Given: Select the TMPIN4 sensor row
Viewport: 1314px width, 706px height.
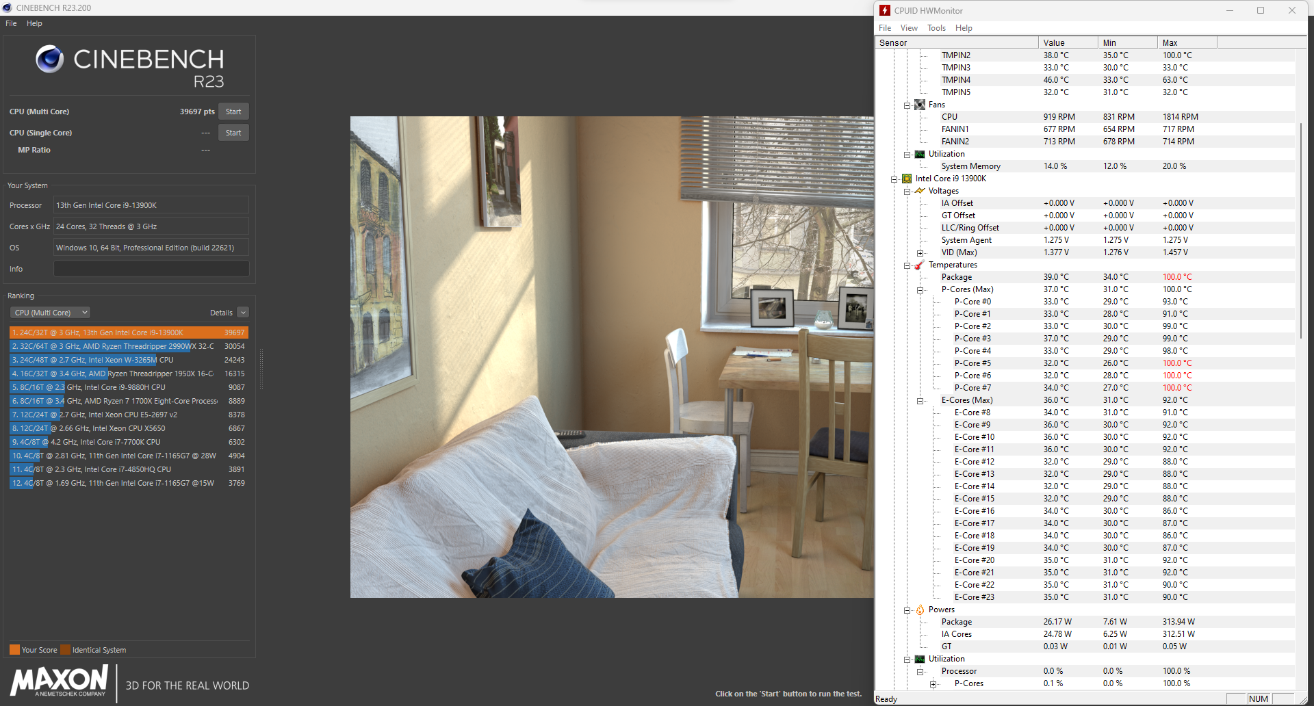Looking at the screenshot, I should click(x=1085, y=80).
